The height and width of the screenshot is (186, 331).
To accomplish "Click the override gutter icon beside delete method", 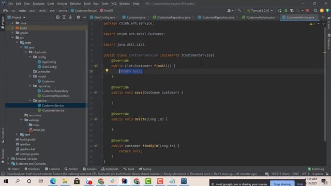I will click(x=96, y=119).
